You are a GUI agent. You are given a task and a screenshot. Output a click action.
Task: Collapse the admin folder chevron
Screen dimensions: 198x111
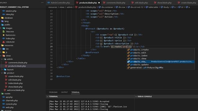pyautogui.click(x=2, y=59)
